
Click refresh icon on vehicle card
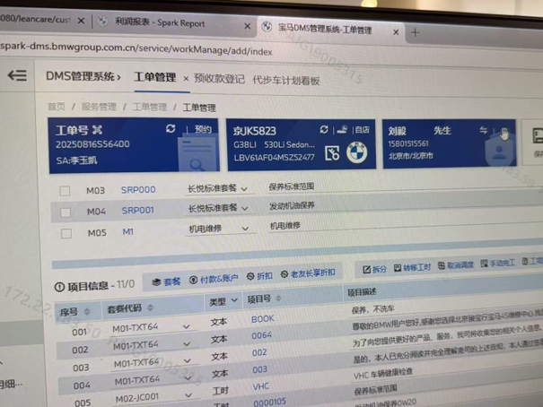click(324, 130)
